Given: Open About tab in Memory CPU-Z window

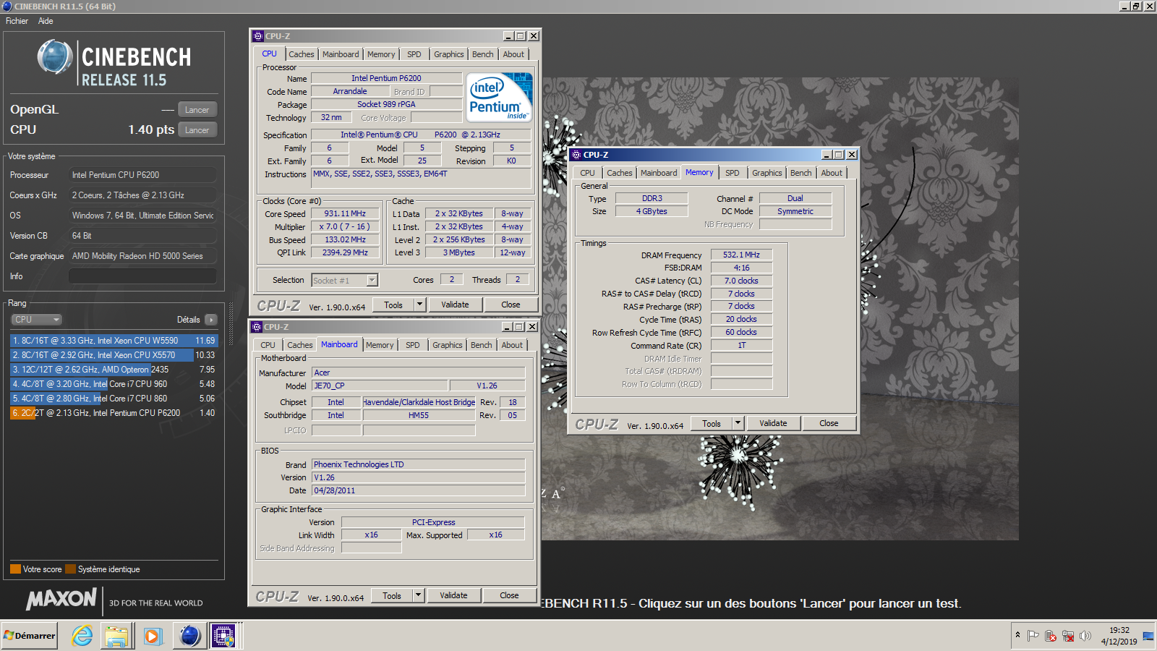Looking at the screenshot, I should [832, 173].
